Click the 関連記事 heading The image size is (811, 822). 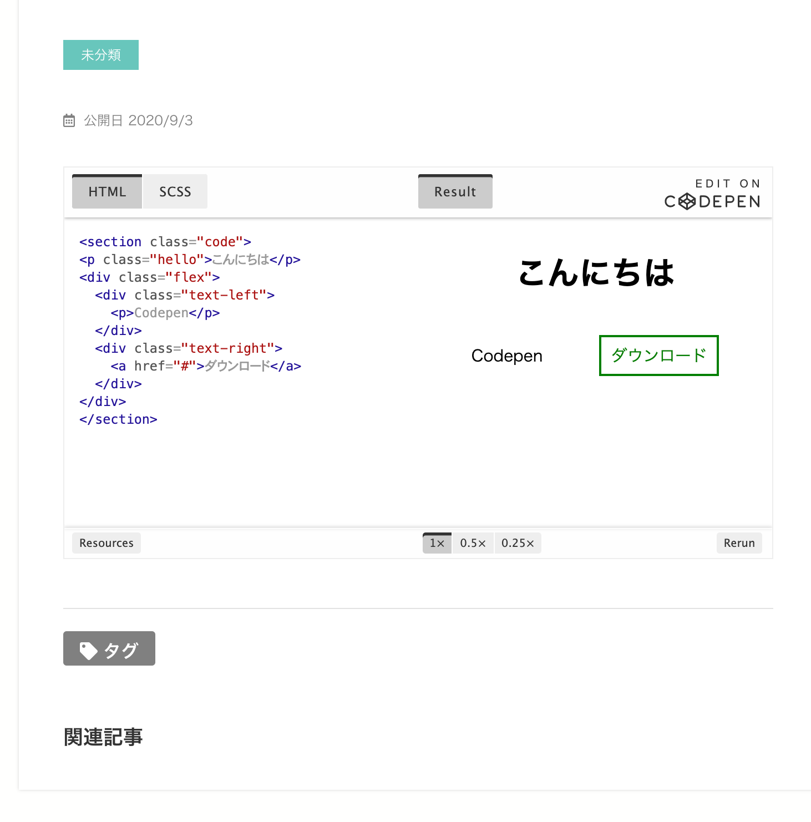pos(103,737)
